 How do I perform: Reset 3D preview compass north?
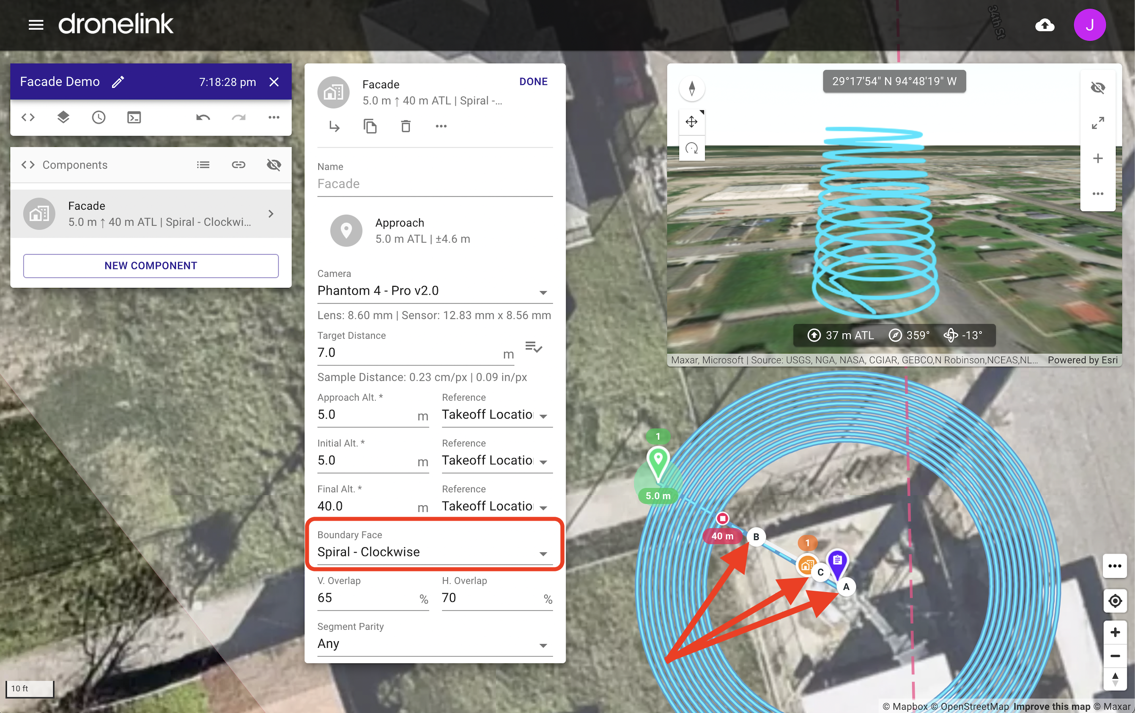691,88
